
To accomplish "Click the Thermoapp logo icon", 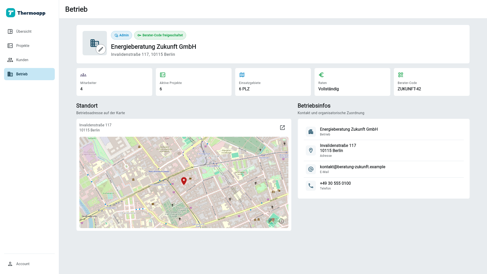I will [x=11, y=13].
